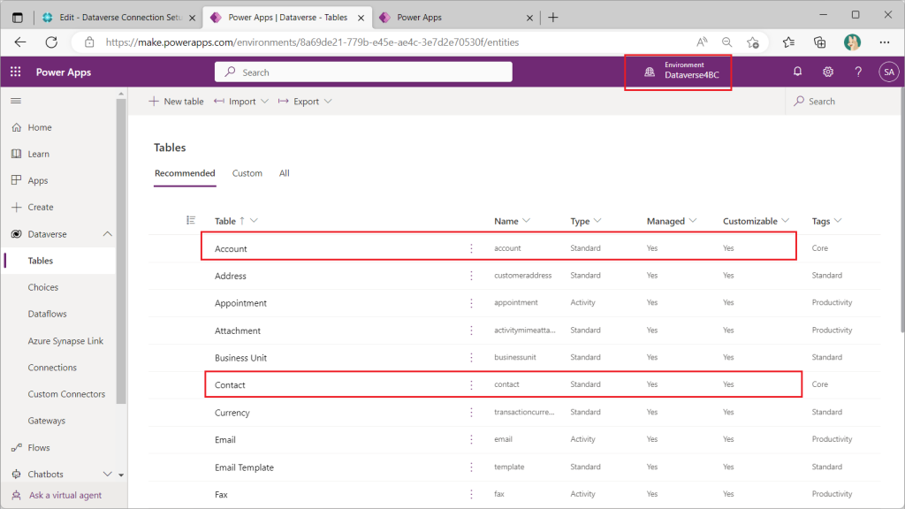Viewport: 905px width, 509px height.
Task: Open the Export dropdown
Action: (x=305, y=101)
